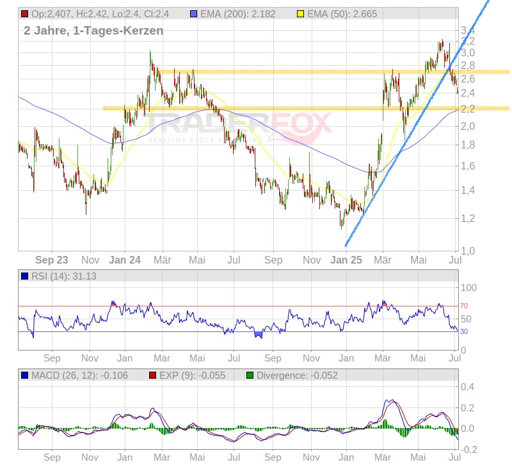Click the red EXP (9) legend square
Screen dimensions: 512x467
click(x=152, y=376)
